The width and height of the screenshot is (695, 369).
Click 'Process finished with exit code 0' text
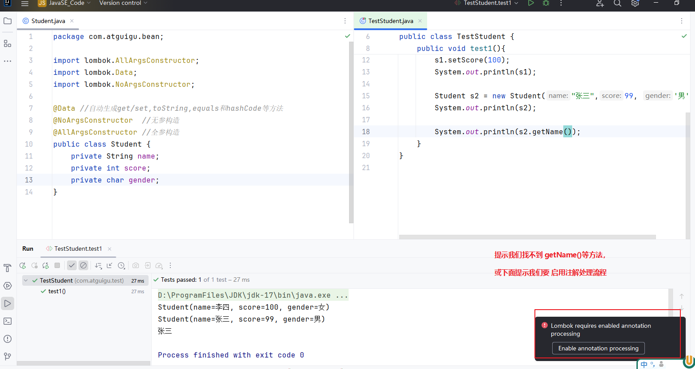tap(231, 355)
